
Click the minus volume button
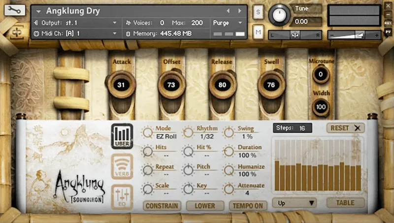pyautogui.click(x=332, y=35)
